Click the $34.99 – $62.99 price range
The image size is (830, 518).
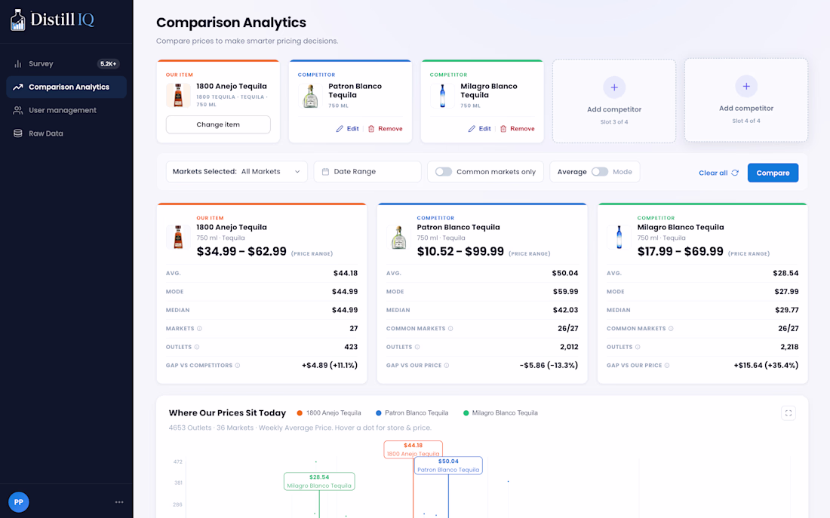241,251
